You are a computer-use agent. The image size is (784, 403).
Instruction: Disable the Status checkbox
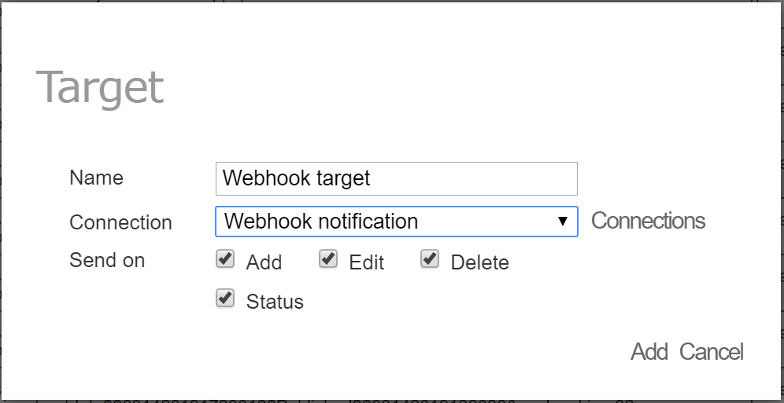[x=225, y=299]
